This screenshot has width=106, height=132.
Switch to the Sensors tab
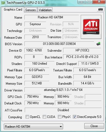pos(30,10)
